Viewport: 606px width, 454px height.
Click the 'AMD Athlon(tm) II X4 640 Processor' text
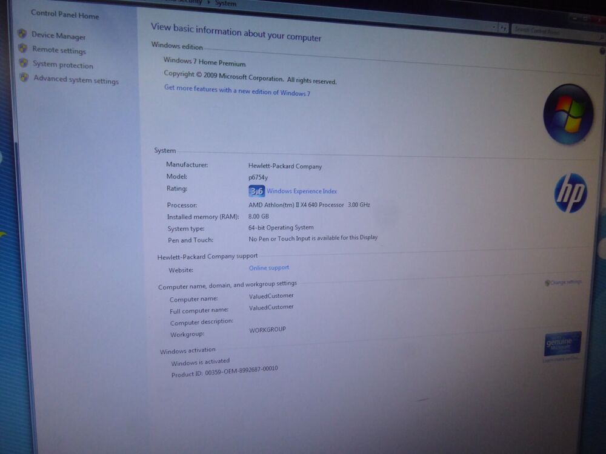tap(296, 205)
